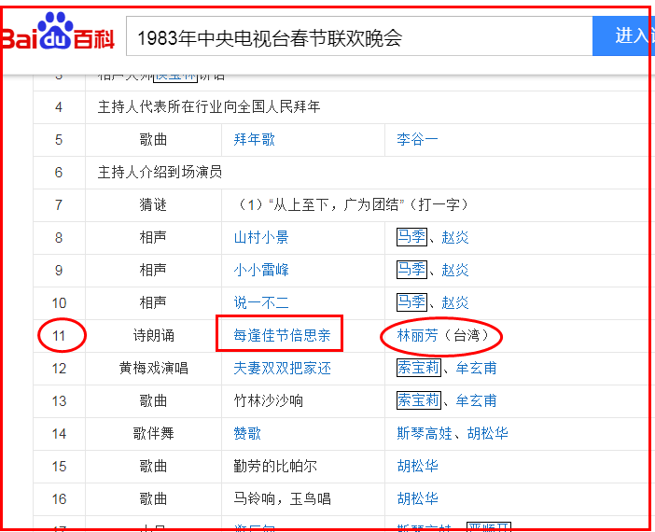Click 胡松华 in row 15
This screenshot has width=655, height=532.
point(417,466)
